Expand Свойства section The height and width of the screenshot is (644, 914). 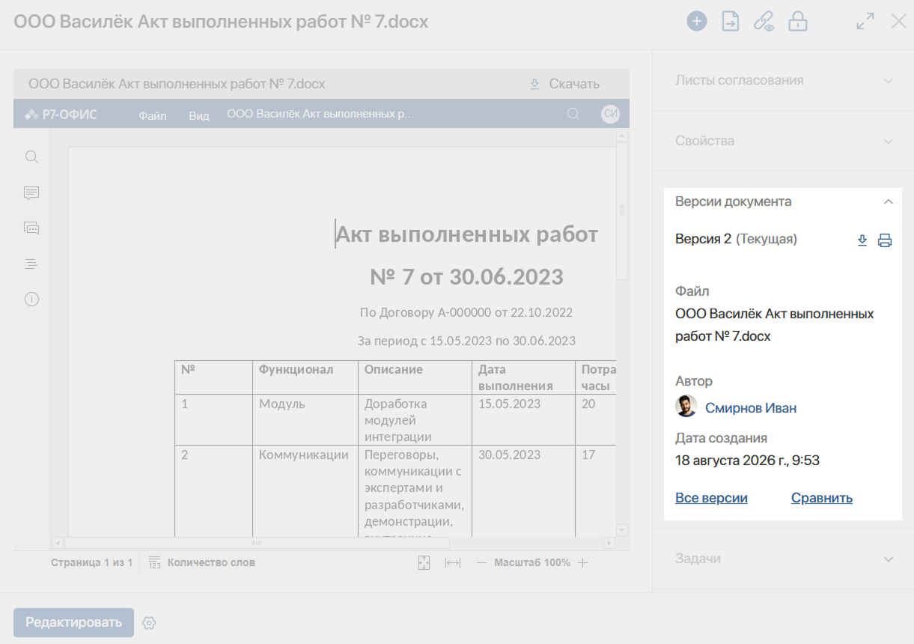784,141
